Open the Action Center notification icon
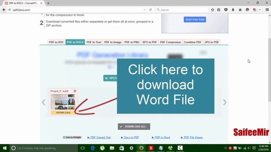The width and height of the screenshot is (271, 152). coord(254,148)
